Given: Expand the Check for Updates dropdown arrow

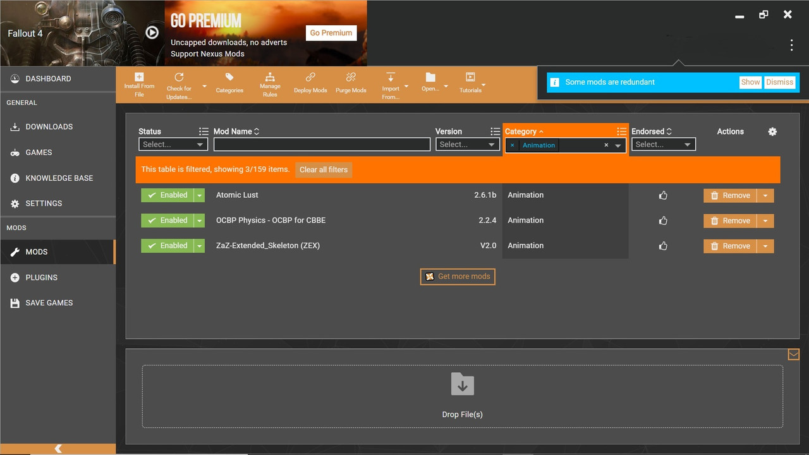Looking at the screenshot, I should click(x=204, y=87).
